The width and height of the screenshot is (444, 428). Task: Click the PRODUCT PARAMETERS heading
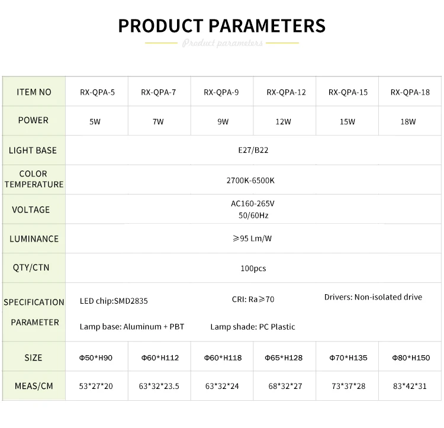tap(221, 26)
